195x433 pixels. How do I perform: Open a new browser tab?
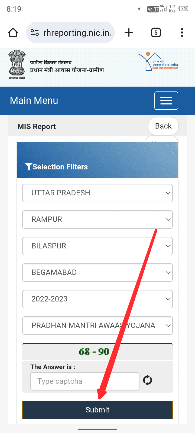click(129, 33)
